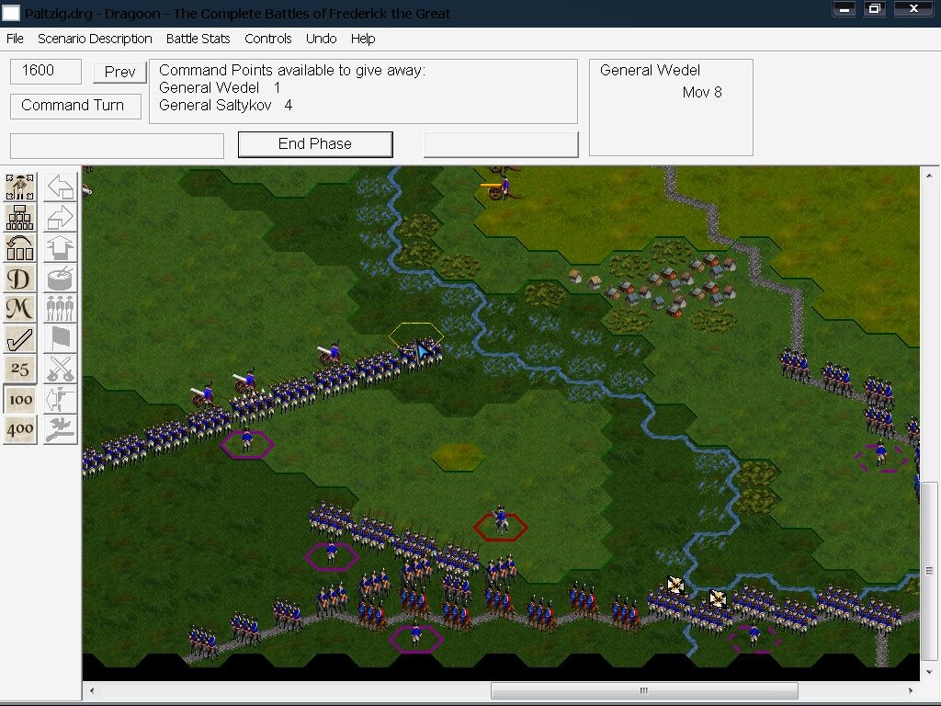Click the End Phase button

315,144
